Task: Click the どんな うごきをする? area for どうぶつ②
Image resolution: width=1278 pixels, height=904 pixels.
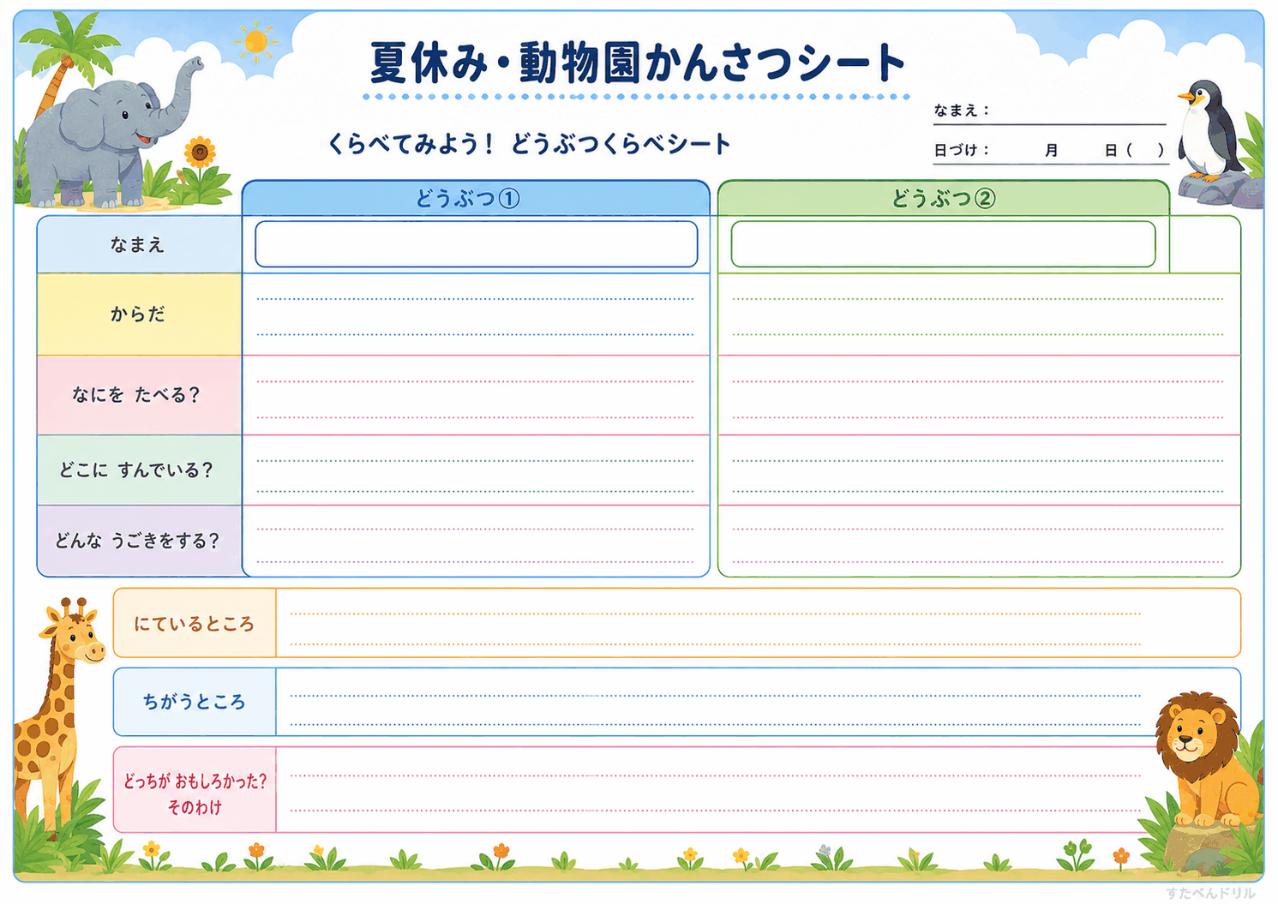Action: point(979,541)
